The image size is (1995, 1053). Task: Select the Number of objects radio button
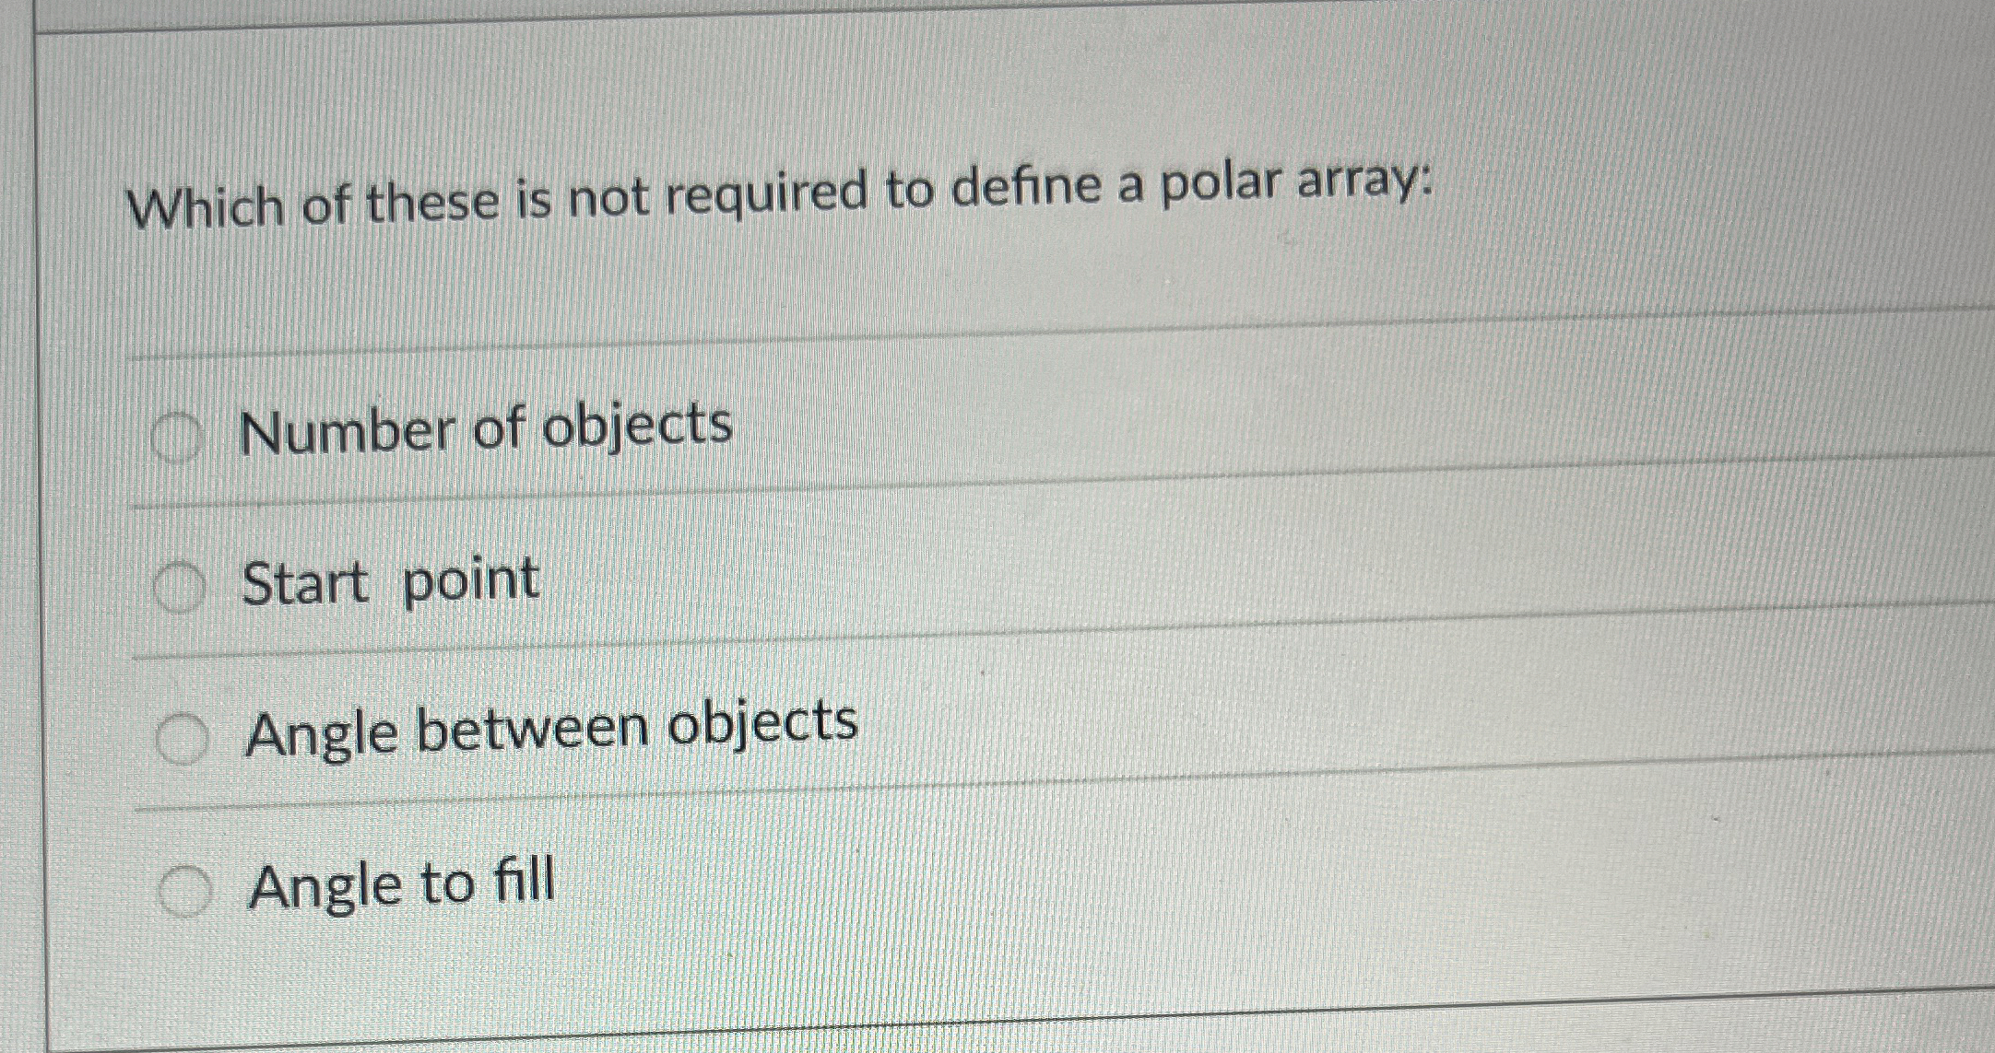(x=180, y=429)
